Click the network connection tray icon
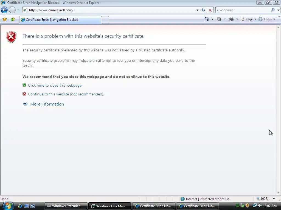Image resolution: width=281 pixels, height=210 pixels. point(255,206)
